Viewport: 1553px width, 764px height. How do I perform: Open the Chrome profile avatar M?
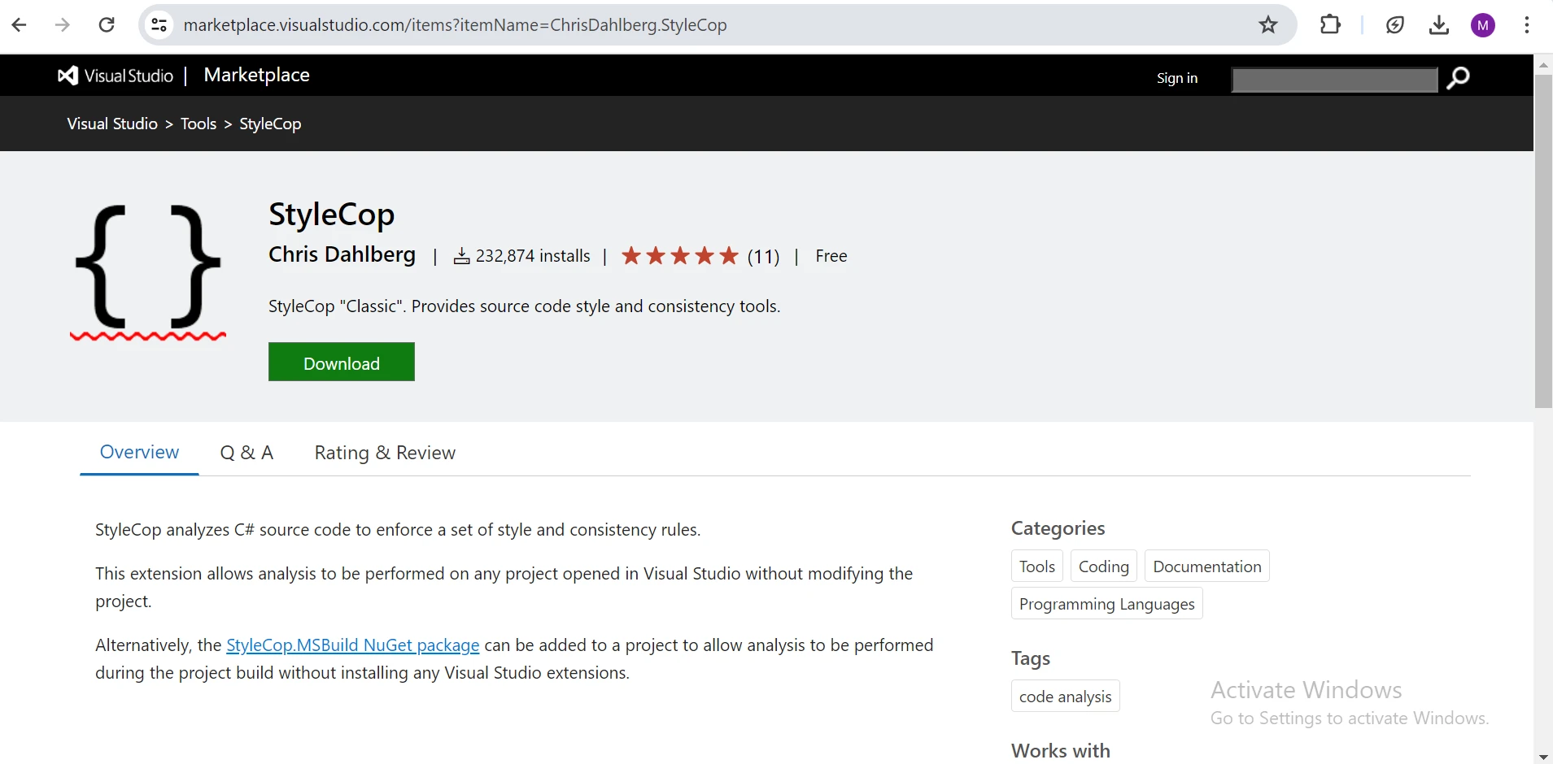(1483, 25)
